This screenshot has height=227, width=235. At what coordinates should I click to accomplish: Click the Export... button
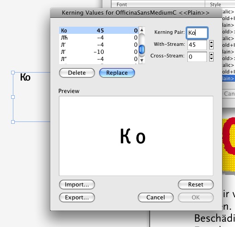click(77, 197)
